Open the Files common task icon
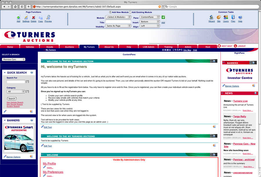The height and width of the screenshot is (177, 261). [233, 17]
